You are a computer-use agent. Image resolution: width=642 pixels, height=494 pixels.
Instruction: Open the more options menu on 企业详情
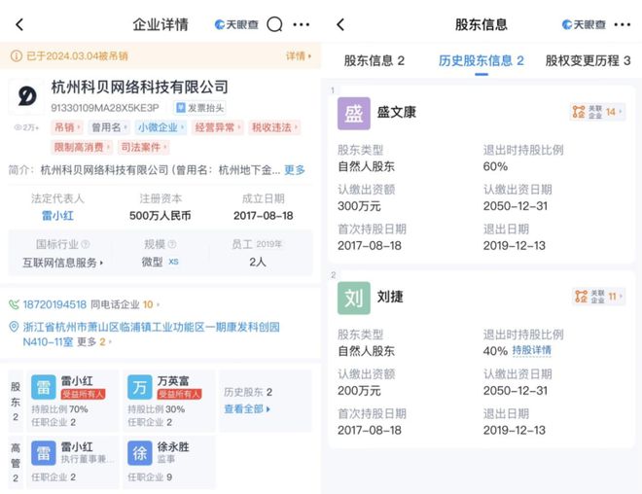[x=302, y=24]
